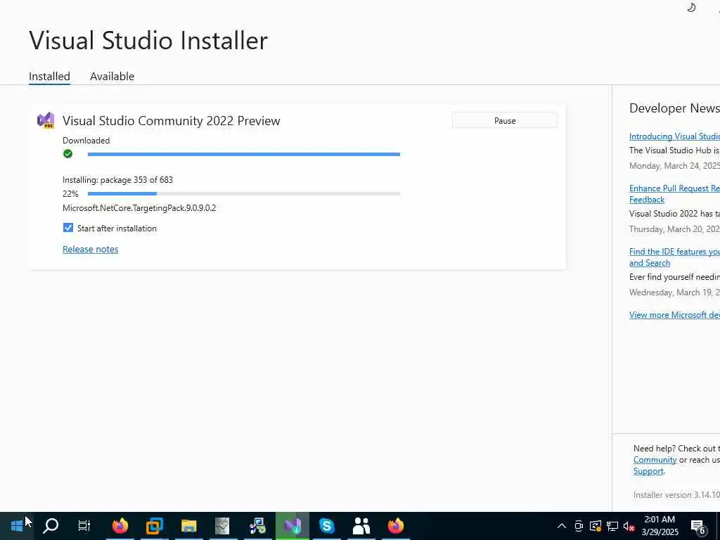The height and width of the screenshot is (540, 720).
Task: Open the Find the IDE features news link
Action: 674,257
